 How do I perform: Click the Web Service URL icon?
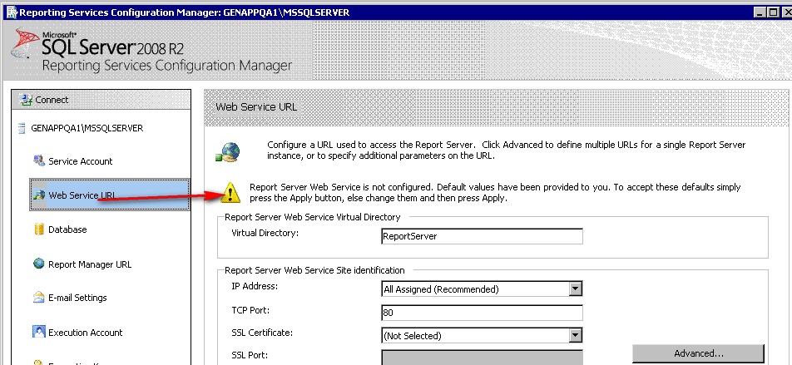coord(39,195)
